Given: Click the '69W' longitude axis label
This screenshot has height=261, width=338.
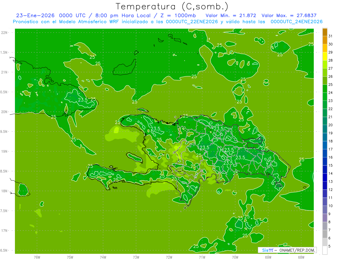Looking at the screenshot, I should click(268, 257).
